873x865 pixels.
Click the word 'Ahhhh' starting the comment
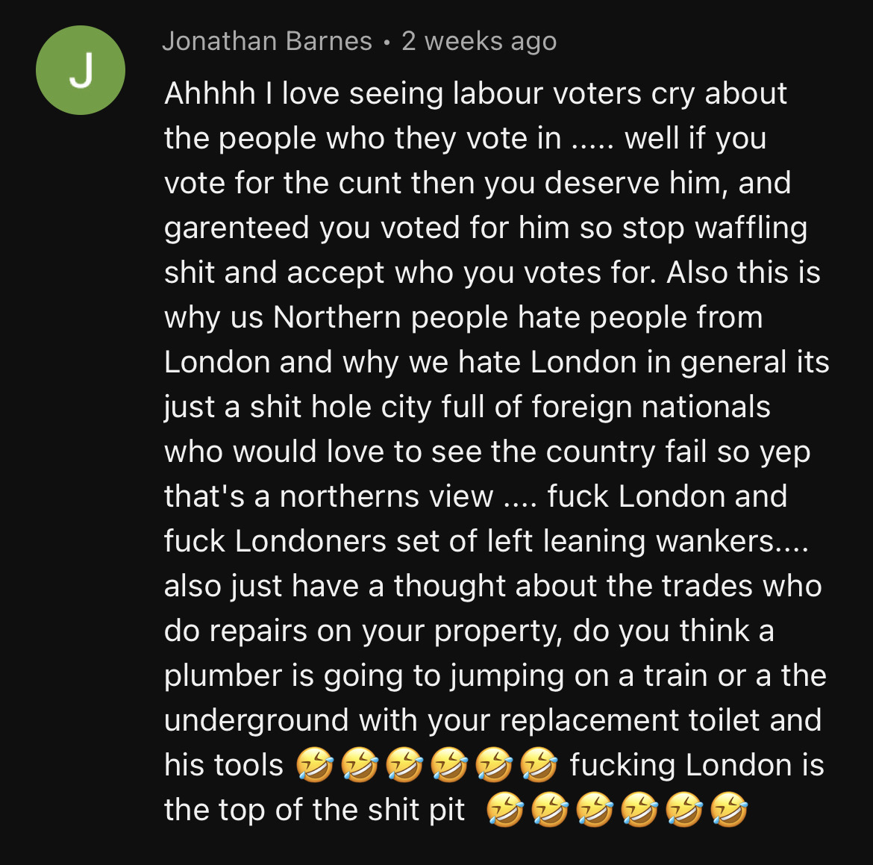[x=210, y=93]
